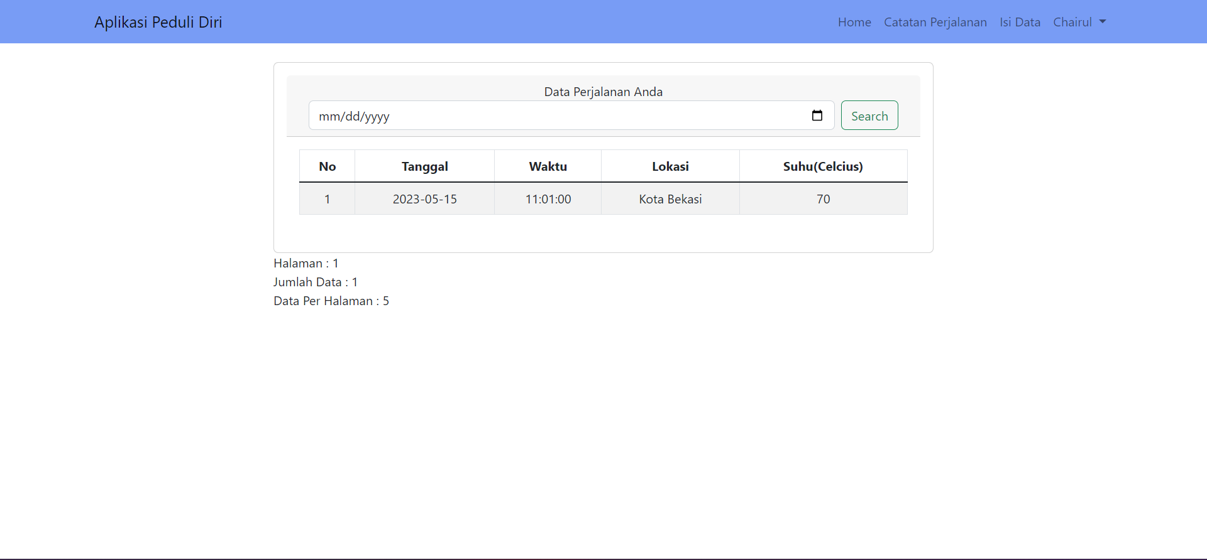Image resolution: width=1207 pixels, height=560 pixels.
Task: Click the Suhu(Celcius) column header
Action: (x=822, y=166)
